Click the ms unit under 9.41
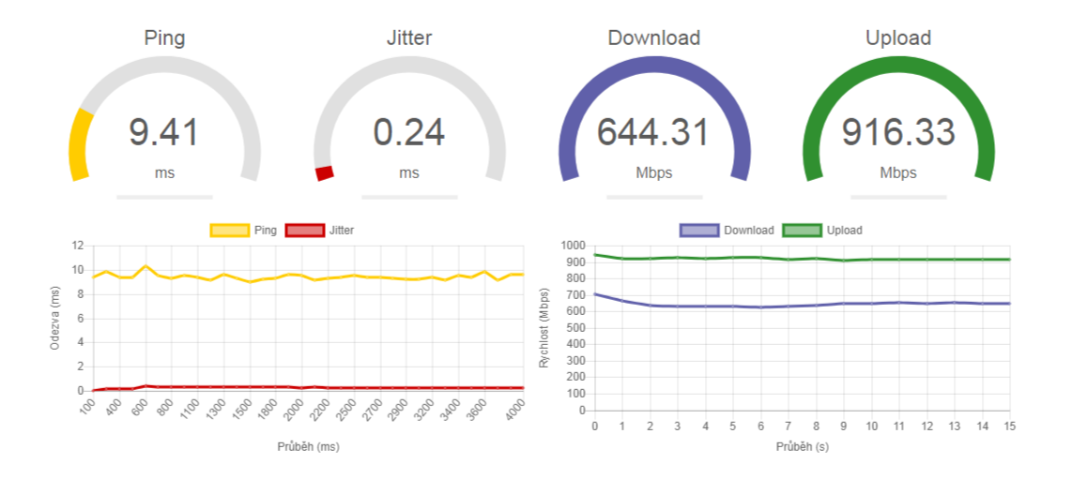Screen dimensions: 1072x479 tap(165, 173)
